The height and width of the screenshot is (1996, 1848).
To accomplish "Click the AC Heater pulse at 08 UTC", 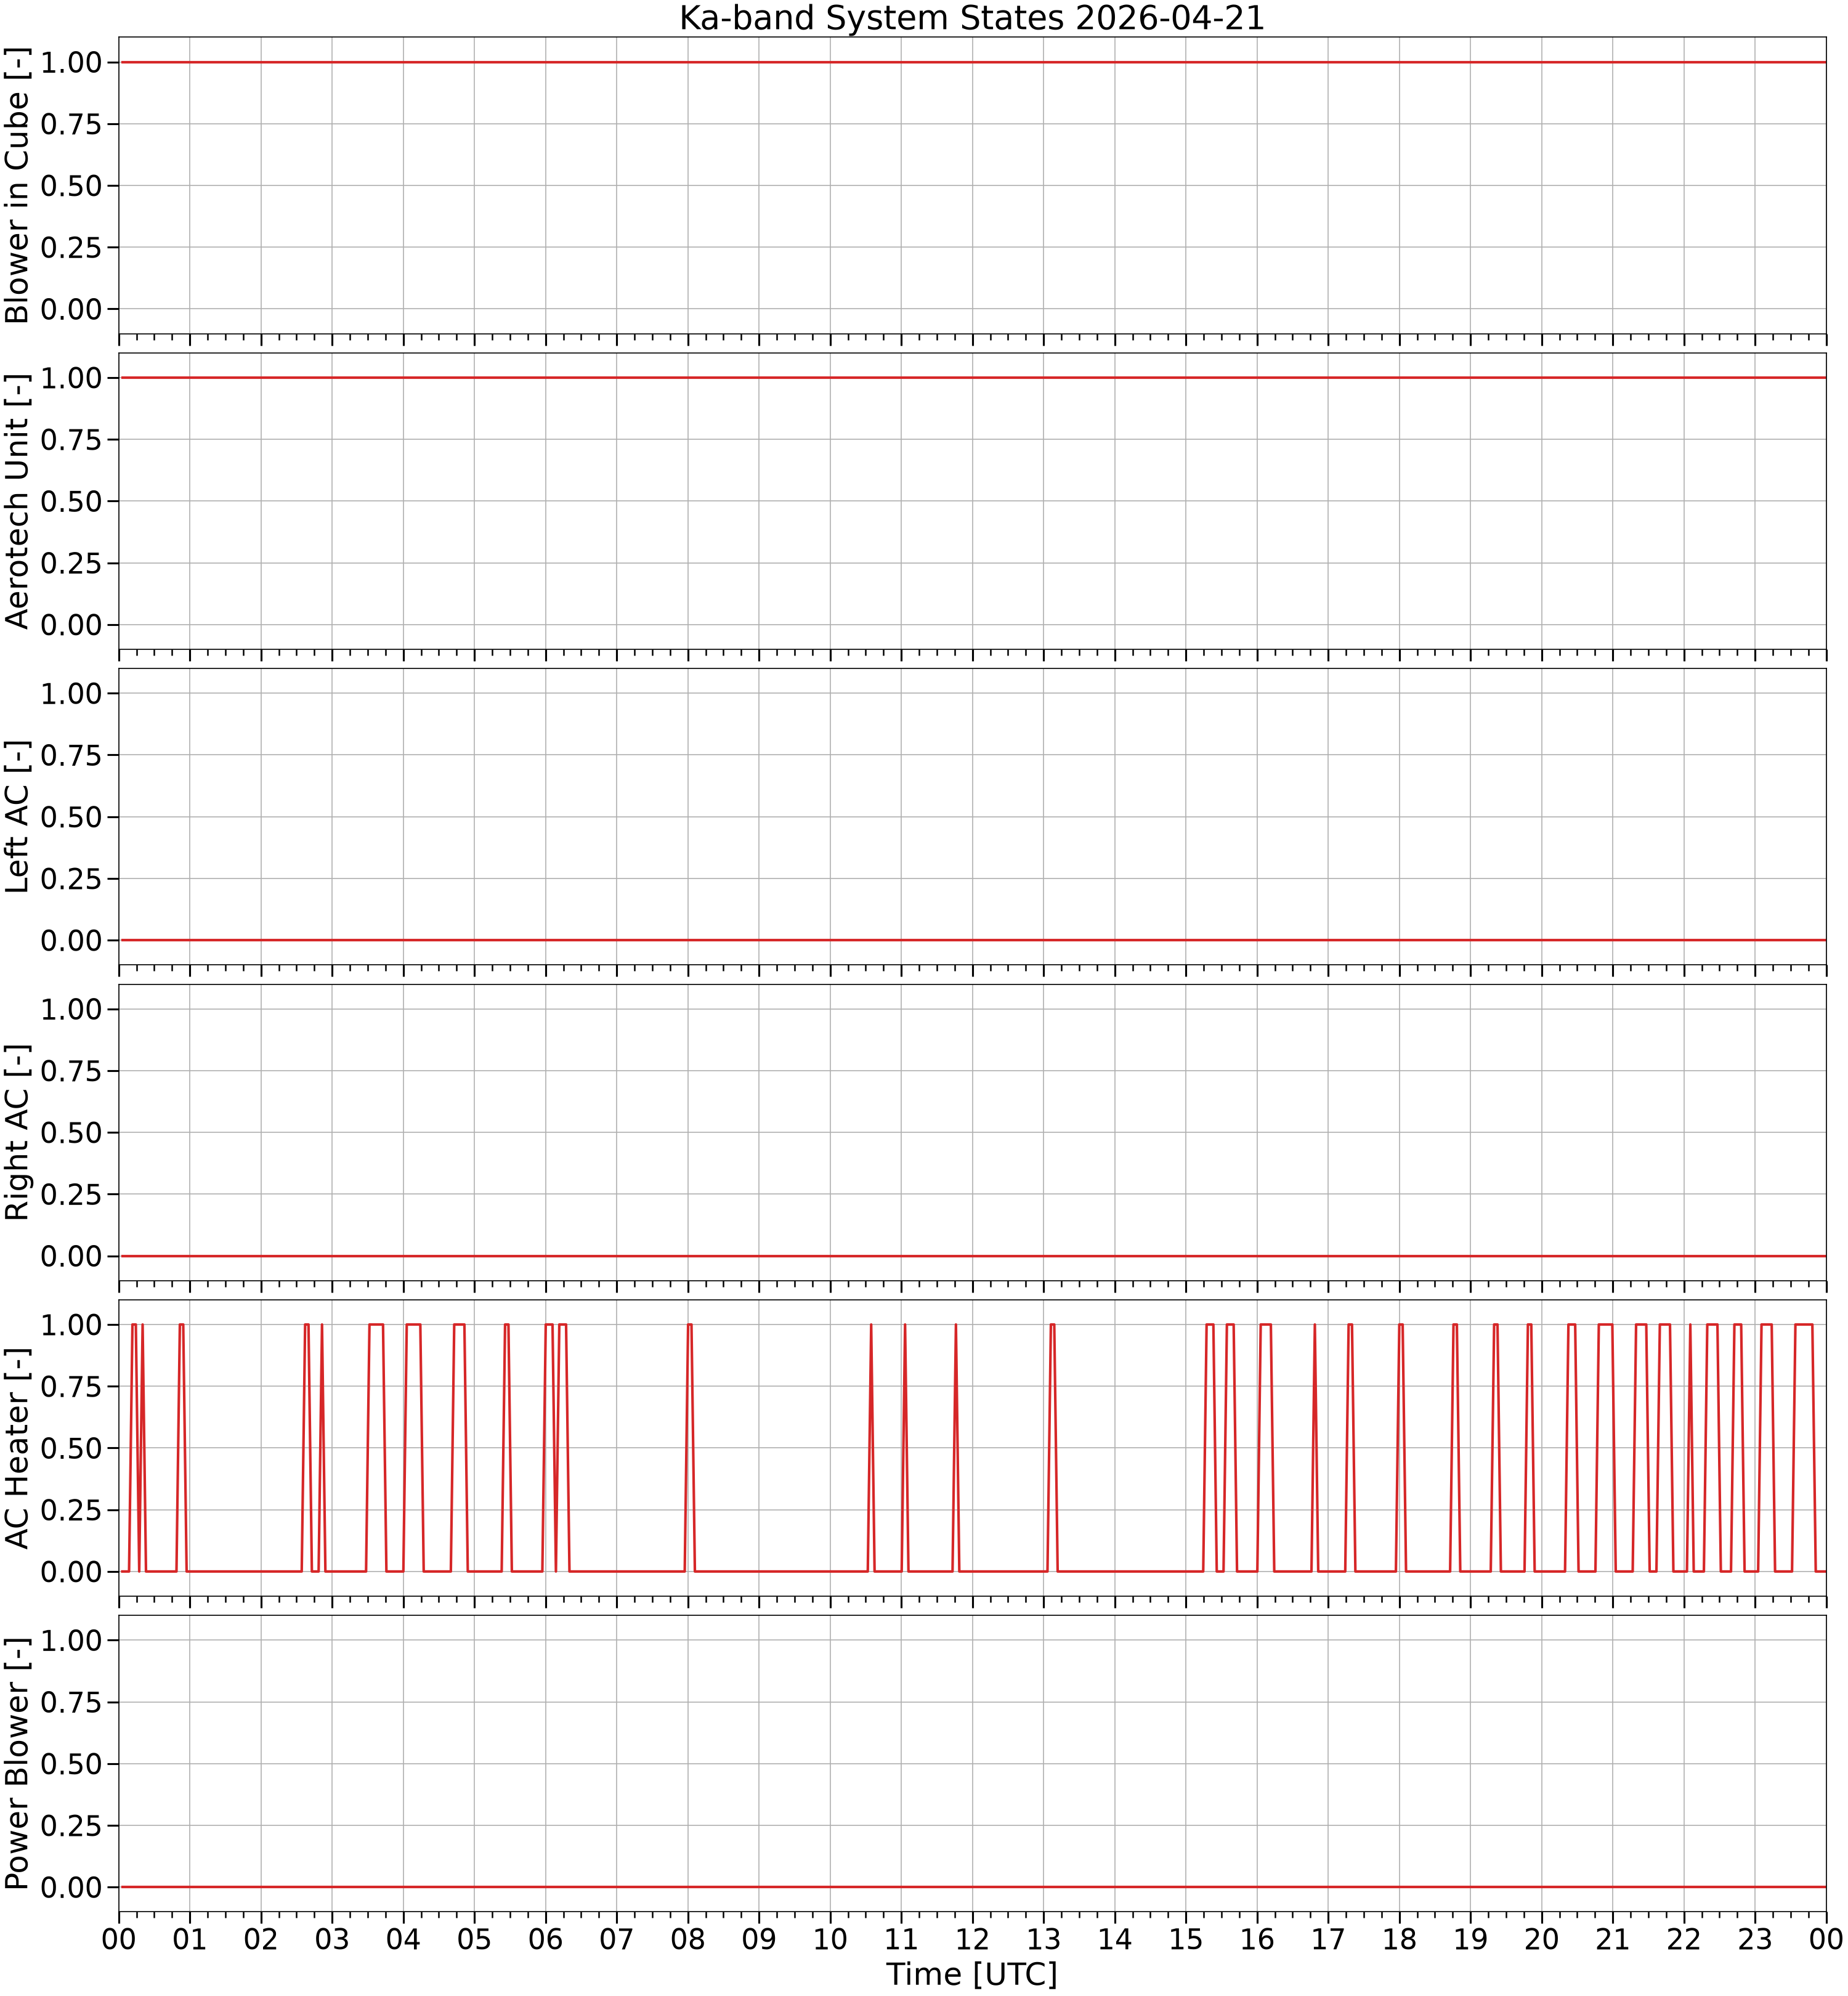I will point(690,1447).
